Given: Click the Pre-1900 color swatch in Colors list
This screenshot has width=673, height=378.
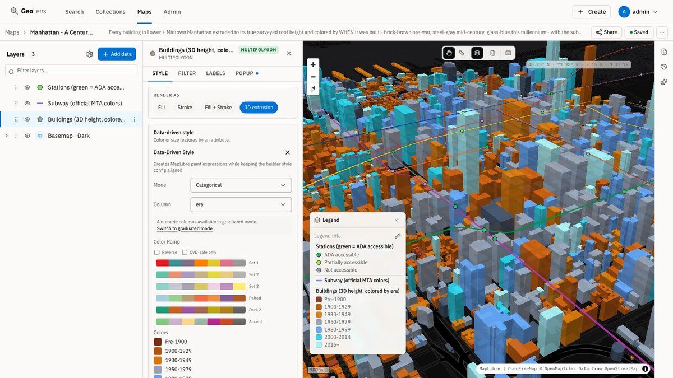Looking at the screenshot, I should 158,342.
